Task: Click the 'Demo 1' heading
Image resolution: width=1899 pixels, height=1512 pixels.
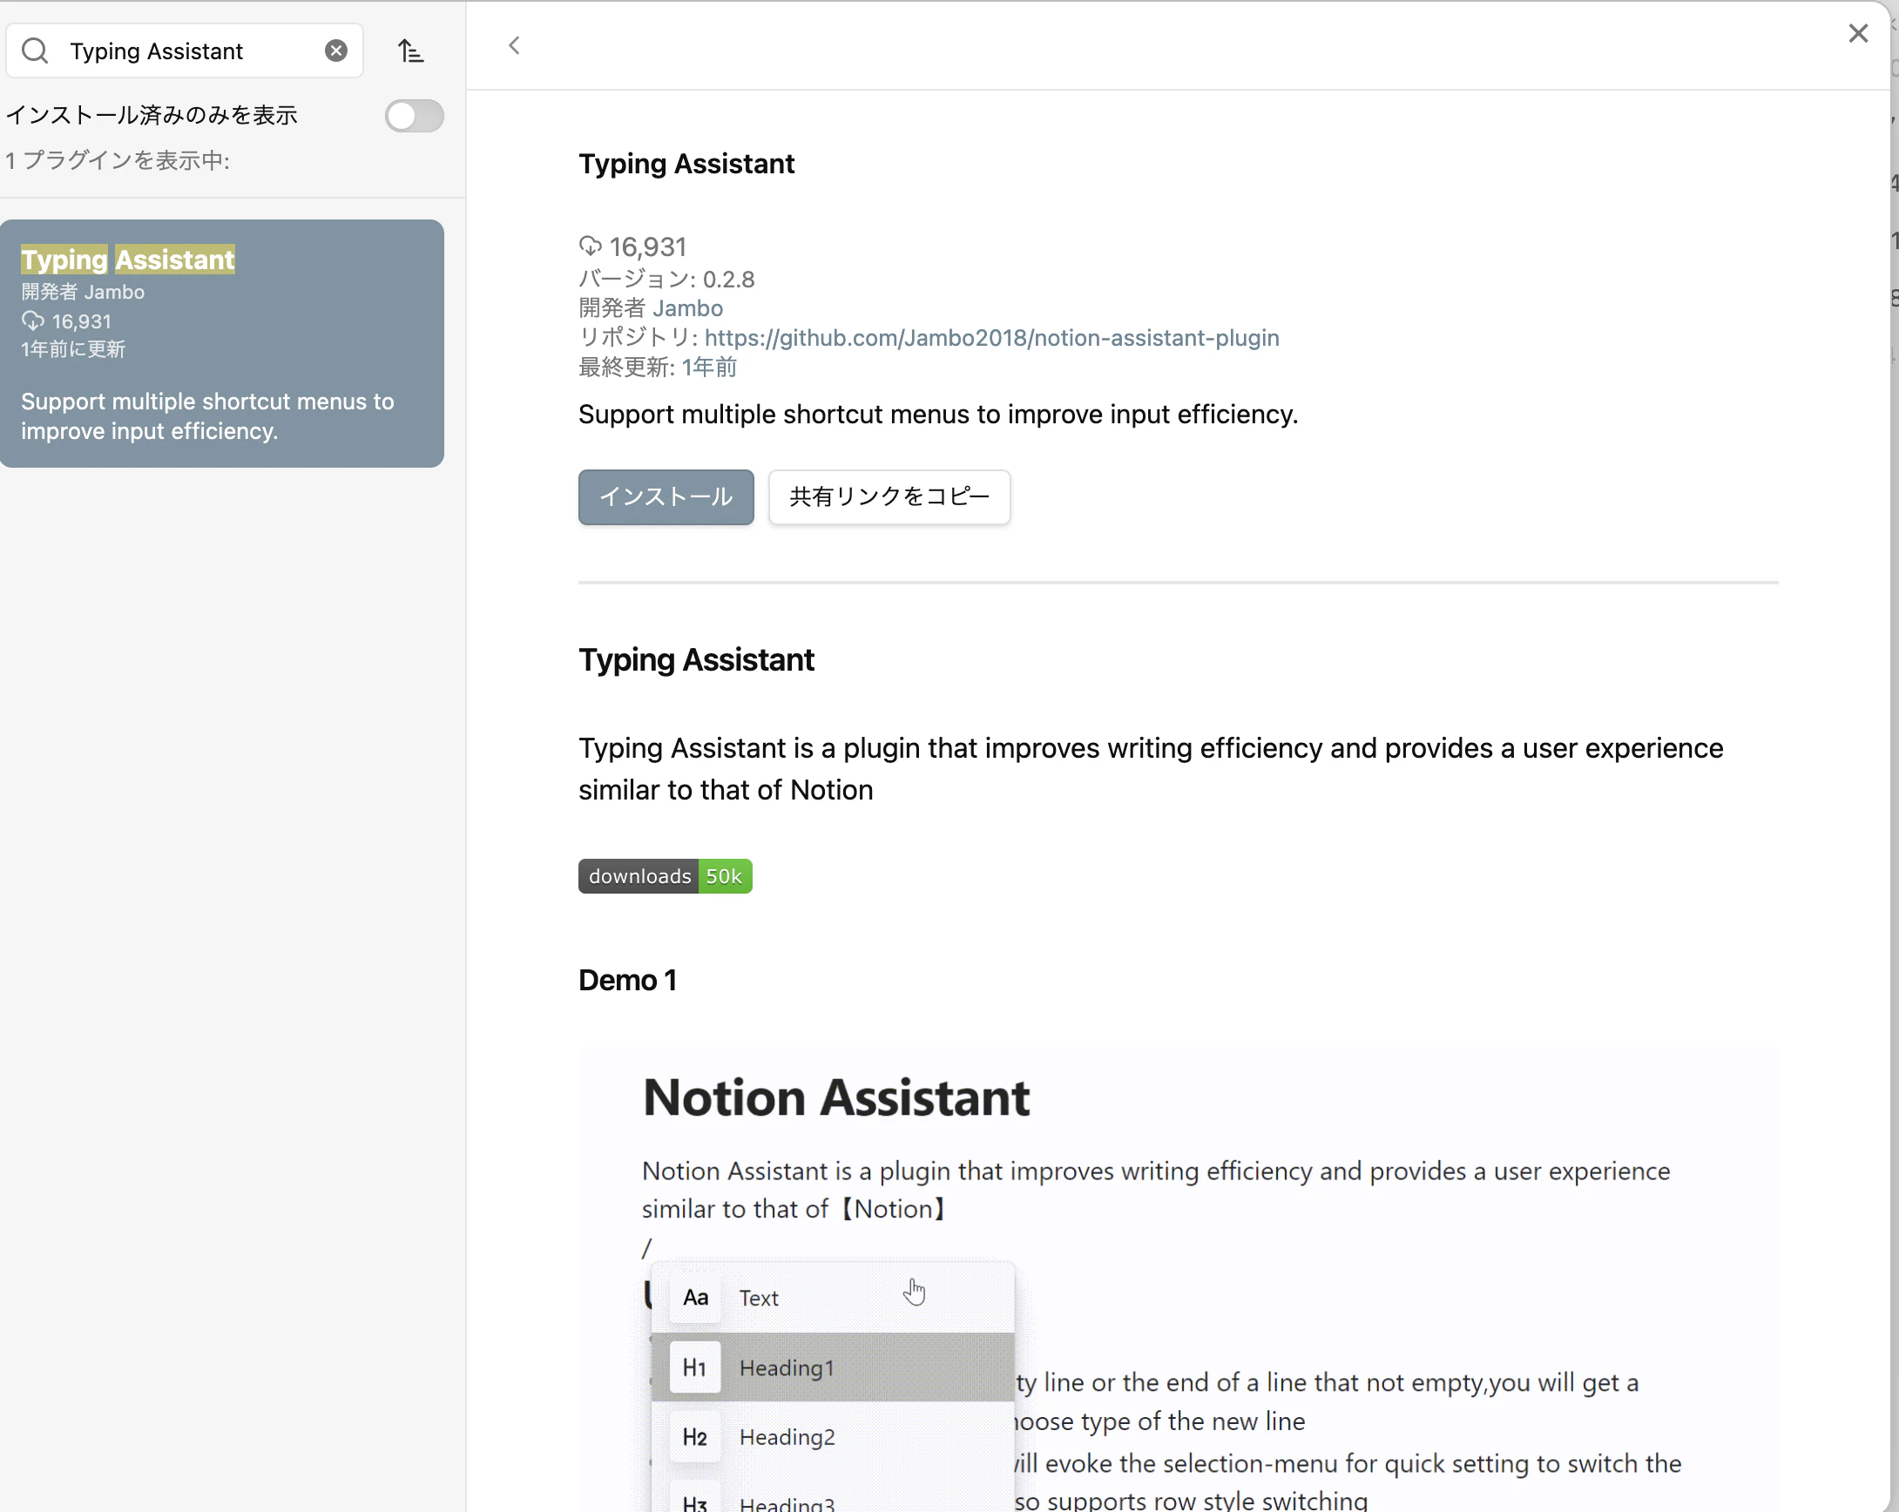Action: click(628, 980)
